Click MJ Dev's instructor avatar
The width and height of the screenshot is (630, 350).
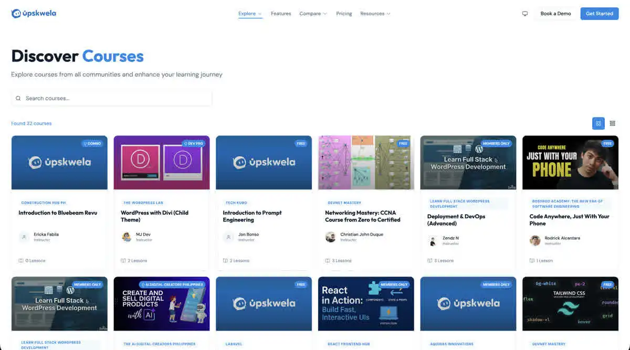click(x=127, y=237)
